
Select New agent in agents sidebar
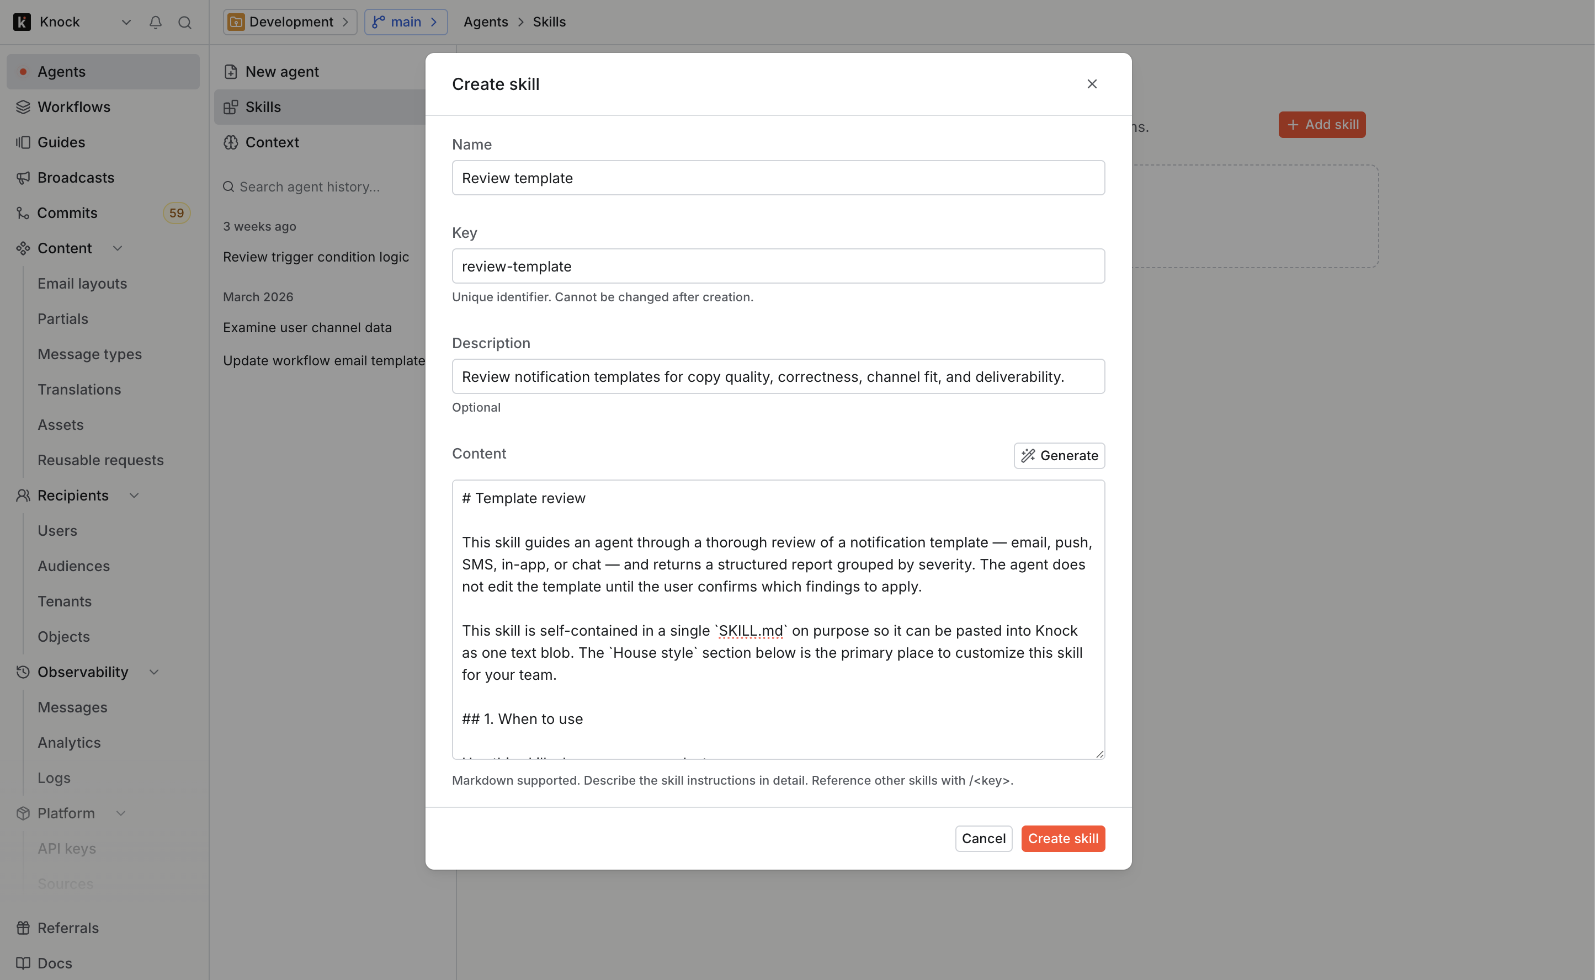281,72
